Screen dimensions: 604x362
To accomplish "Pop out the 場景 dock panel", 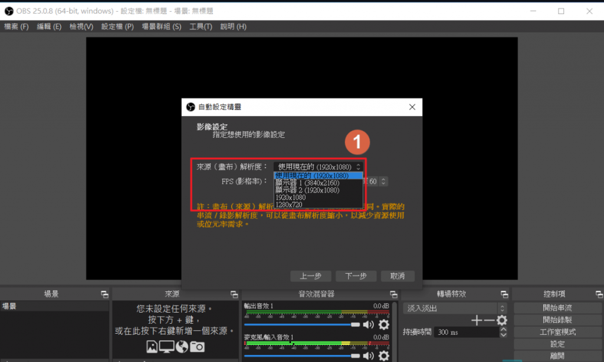I will click(104, 294).
